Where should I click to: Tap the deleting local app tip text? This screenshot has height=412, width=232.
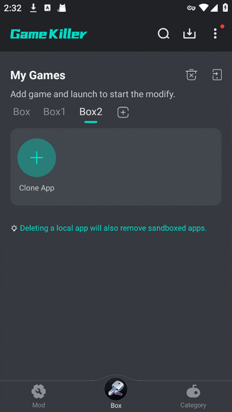(113, 228)
